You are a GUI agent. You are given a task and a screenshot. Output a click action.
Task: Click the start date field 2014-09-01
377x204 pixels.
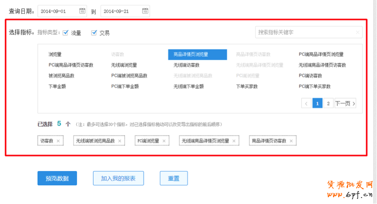coord(62,11)
